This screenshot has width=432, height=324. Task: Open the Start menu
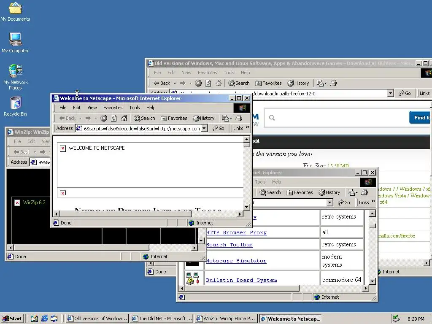click(12, 319)
